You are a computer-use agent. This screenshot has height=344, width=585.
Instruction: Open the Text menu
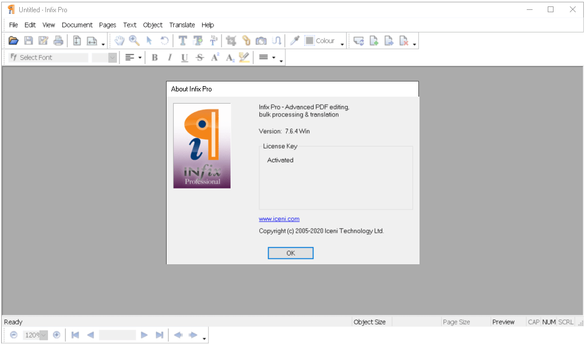(x=130, y=25)
